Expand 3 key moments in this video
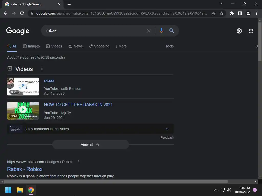 point(90,129)
